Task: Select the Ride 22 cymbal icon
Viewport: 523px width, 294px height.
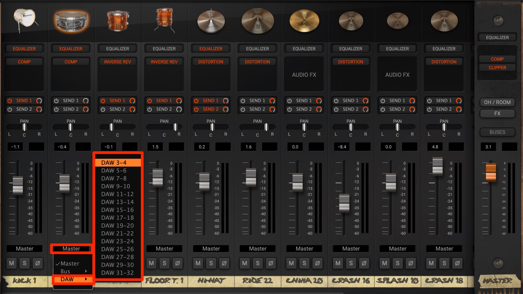Action: coord(257,21)
